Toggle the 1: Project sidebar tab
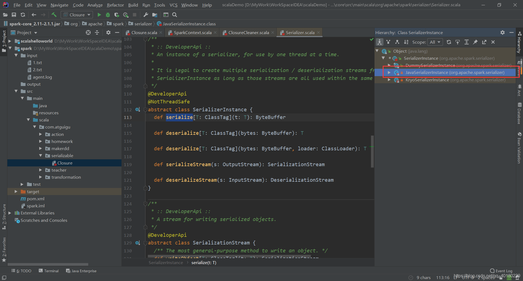523x281 pixels. tap(4, 41)
